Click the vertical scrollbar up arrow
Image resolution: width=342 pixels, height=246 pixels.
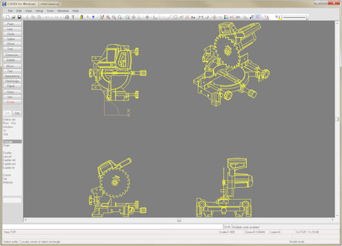(337, 23)
